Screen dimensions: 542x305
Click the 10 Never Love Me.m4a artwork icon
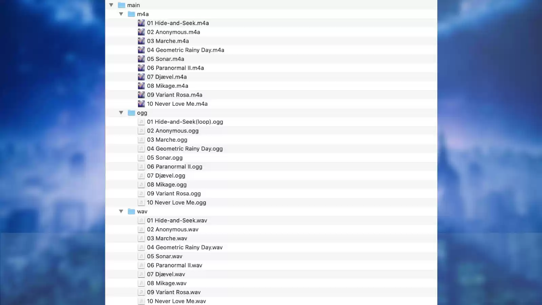141,104
